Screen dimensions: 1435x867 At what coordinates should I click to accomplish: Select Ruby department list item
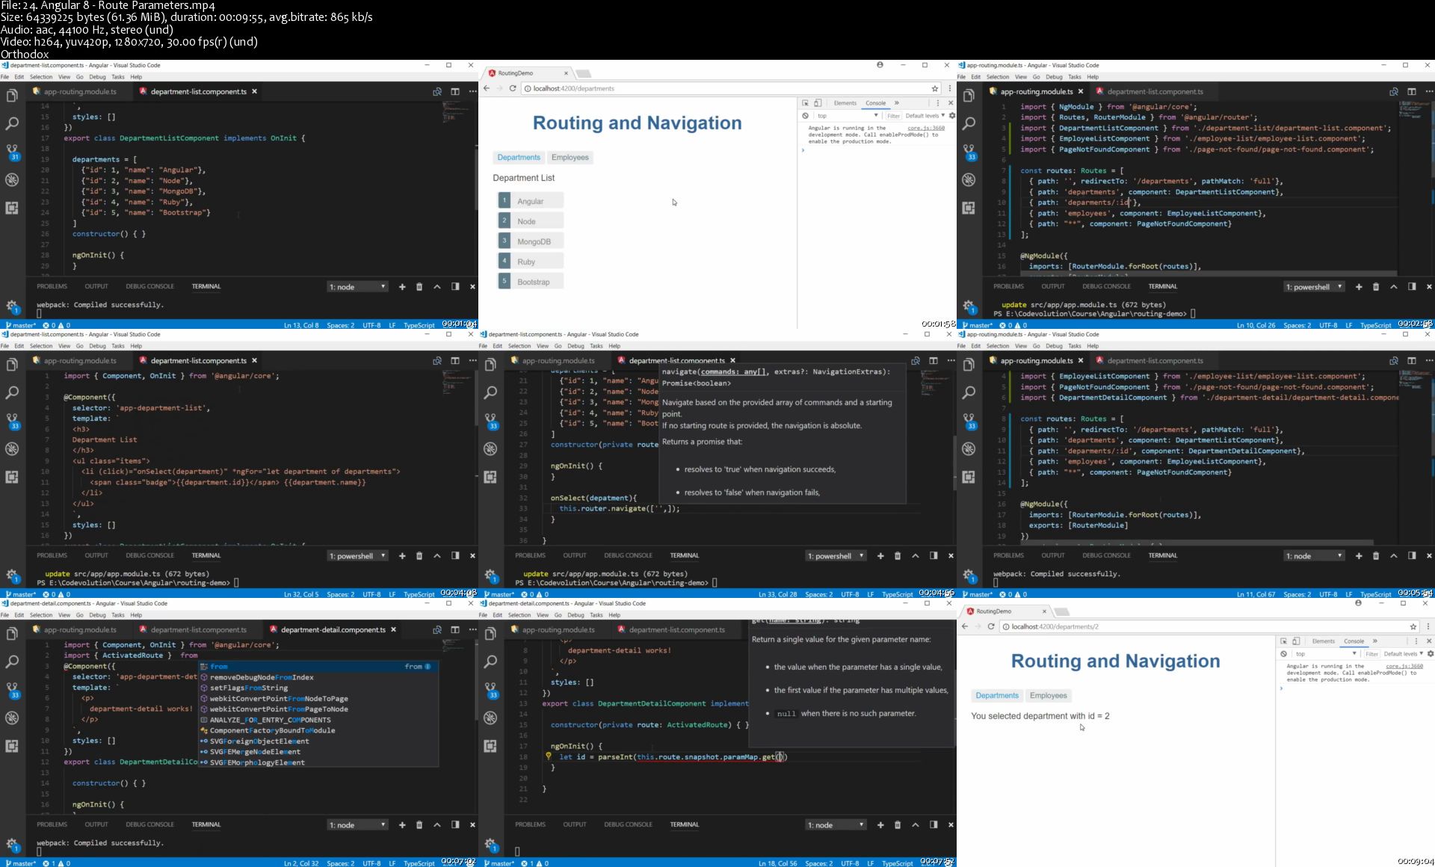(x=531, y=261)
